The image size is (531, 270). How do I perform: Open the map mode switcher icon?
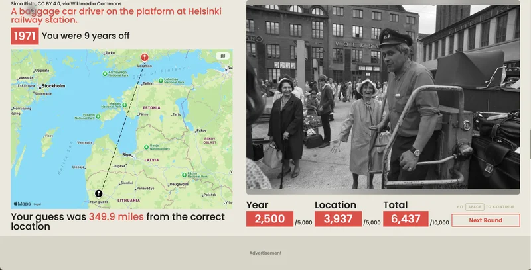coord(222,56)
